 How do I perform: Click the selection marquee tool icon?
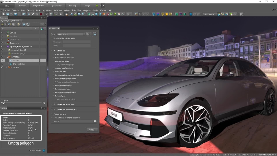pos(128,14)
